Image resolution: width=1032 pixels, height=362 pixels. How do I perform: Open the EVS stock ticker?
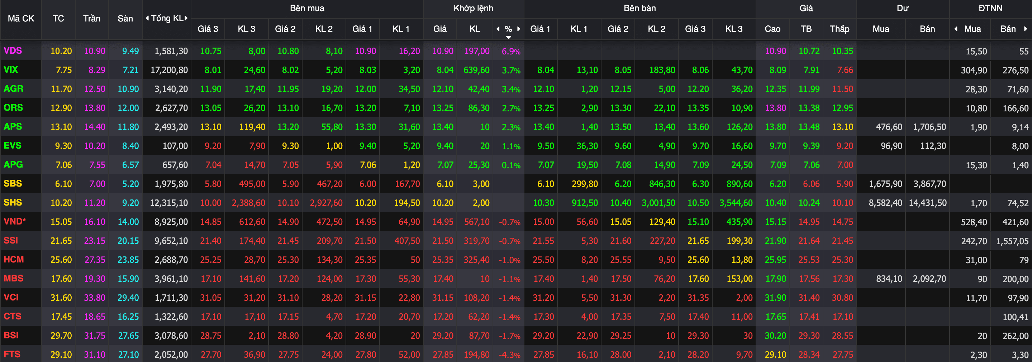[x=13, y=146]
